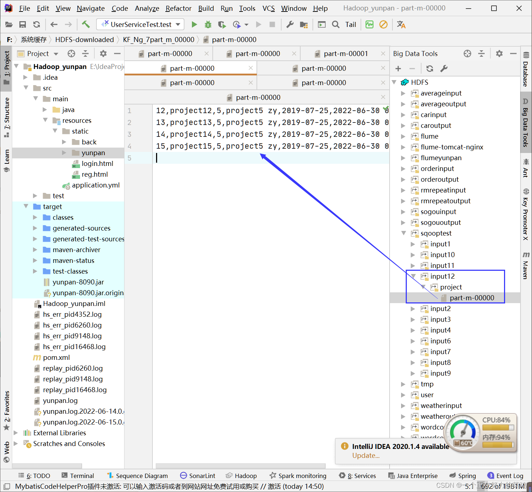The image size is (532, 492).
Task: Run with coverage shield icon
Action: coord(222,24)
